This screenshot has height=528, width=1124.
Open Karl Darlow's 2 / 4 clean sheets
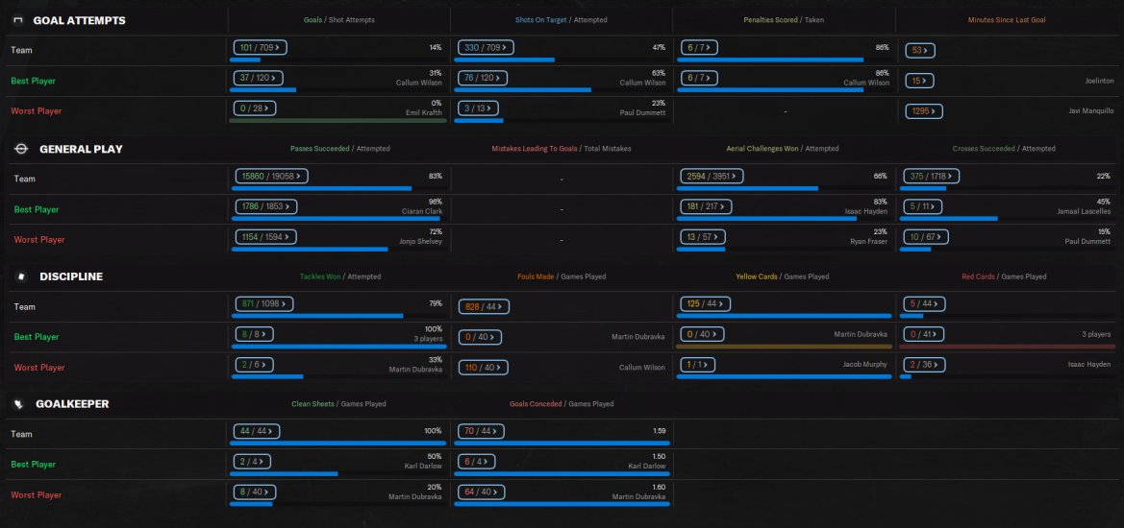[252, 462]
